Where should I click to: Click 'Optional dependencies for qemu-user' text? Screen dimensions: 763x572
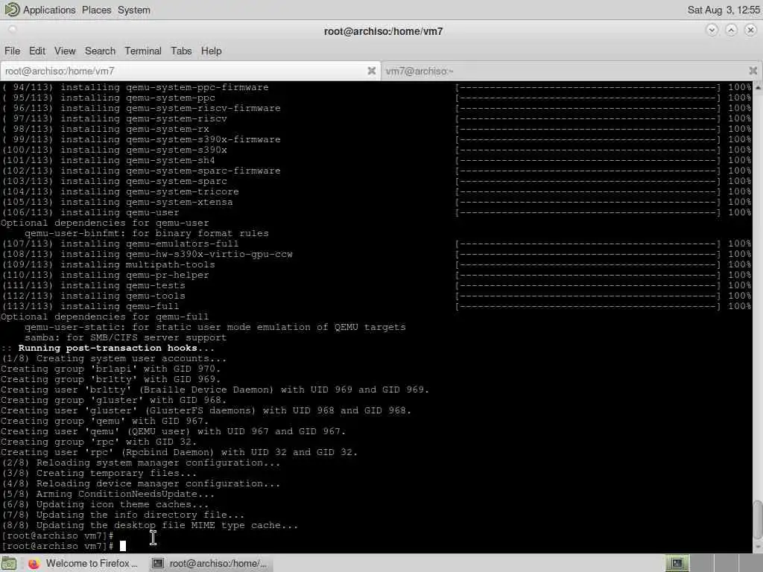tap(104, 223)
